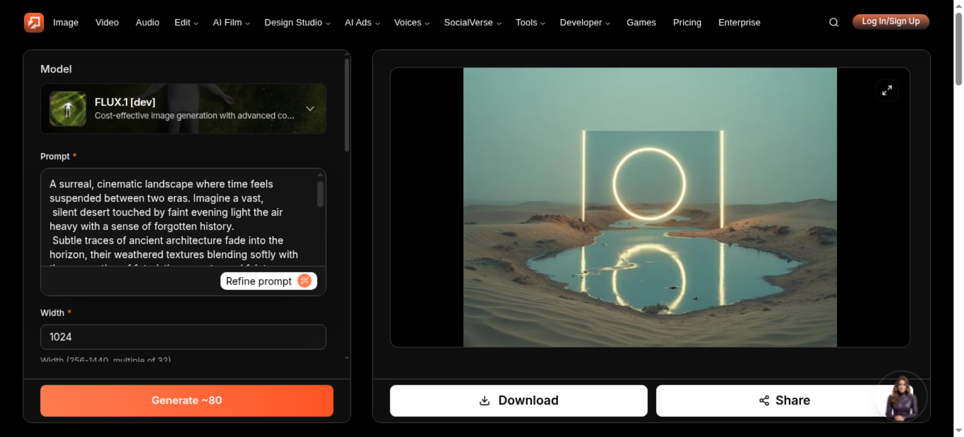Open the search magnifier icon
964x437 pixels.
click(x=833, y=23)
